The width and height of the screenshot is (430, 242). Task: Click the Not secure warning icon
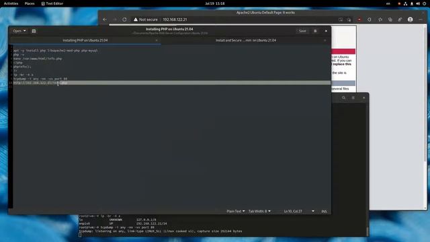pos(136,19)
